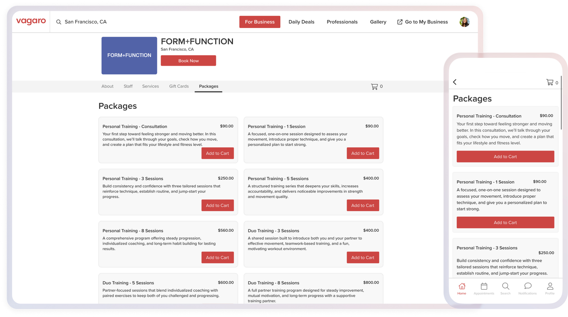Image resolution: width=568 pixels, height=317 pixels.
Task: Click the mobile view scrollbar
Action: coord(561,102)
